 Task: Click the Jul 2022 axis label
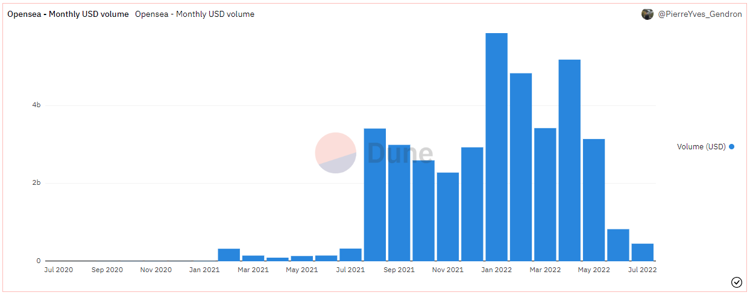point(642,270)
